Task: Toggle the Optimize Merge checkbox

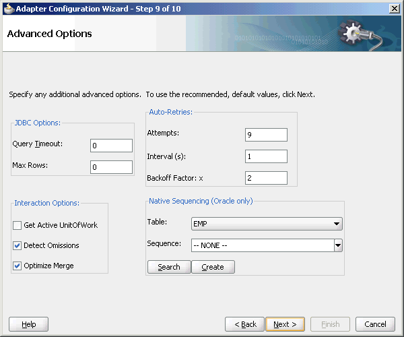Action: click(18, 266)
